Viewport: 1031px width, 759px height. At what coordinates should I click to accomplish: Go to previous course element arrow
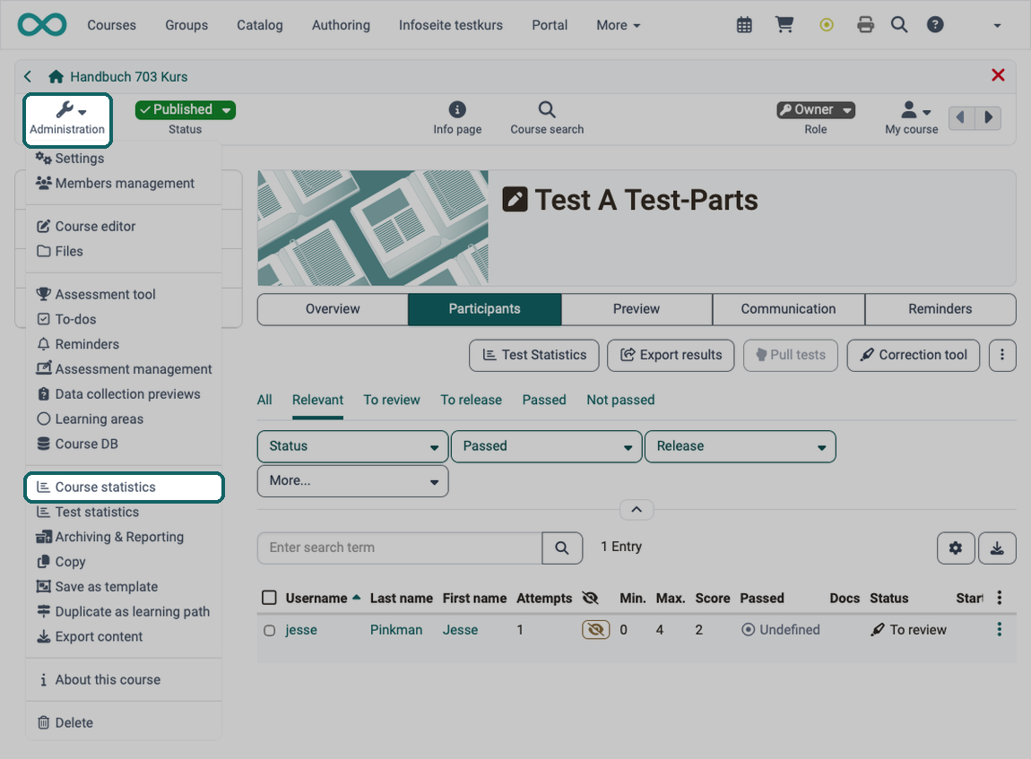[961, 117]
